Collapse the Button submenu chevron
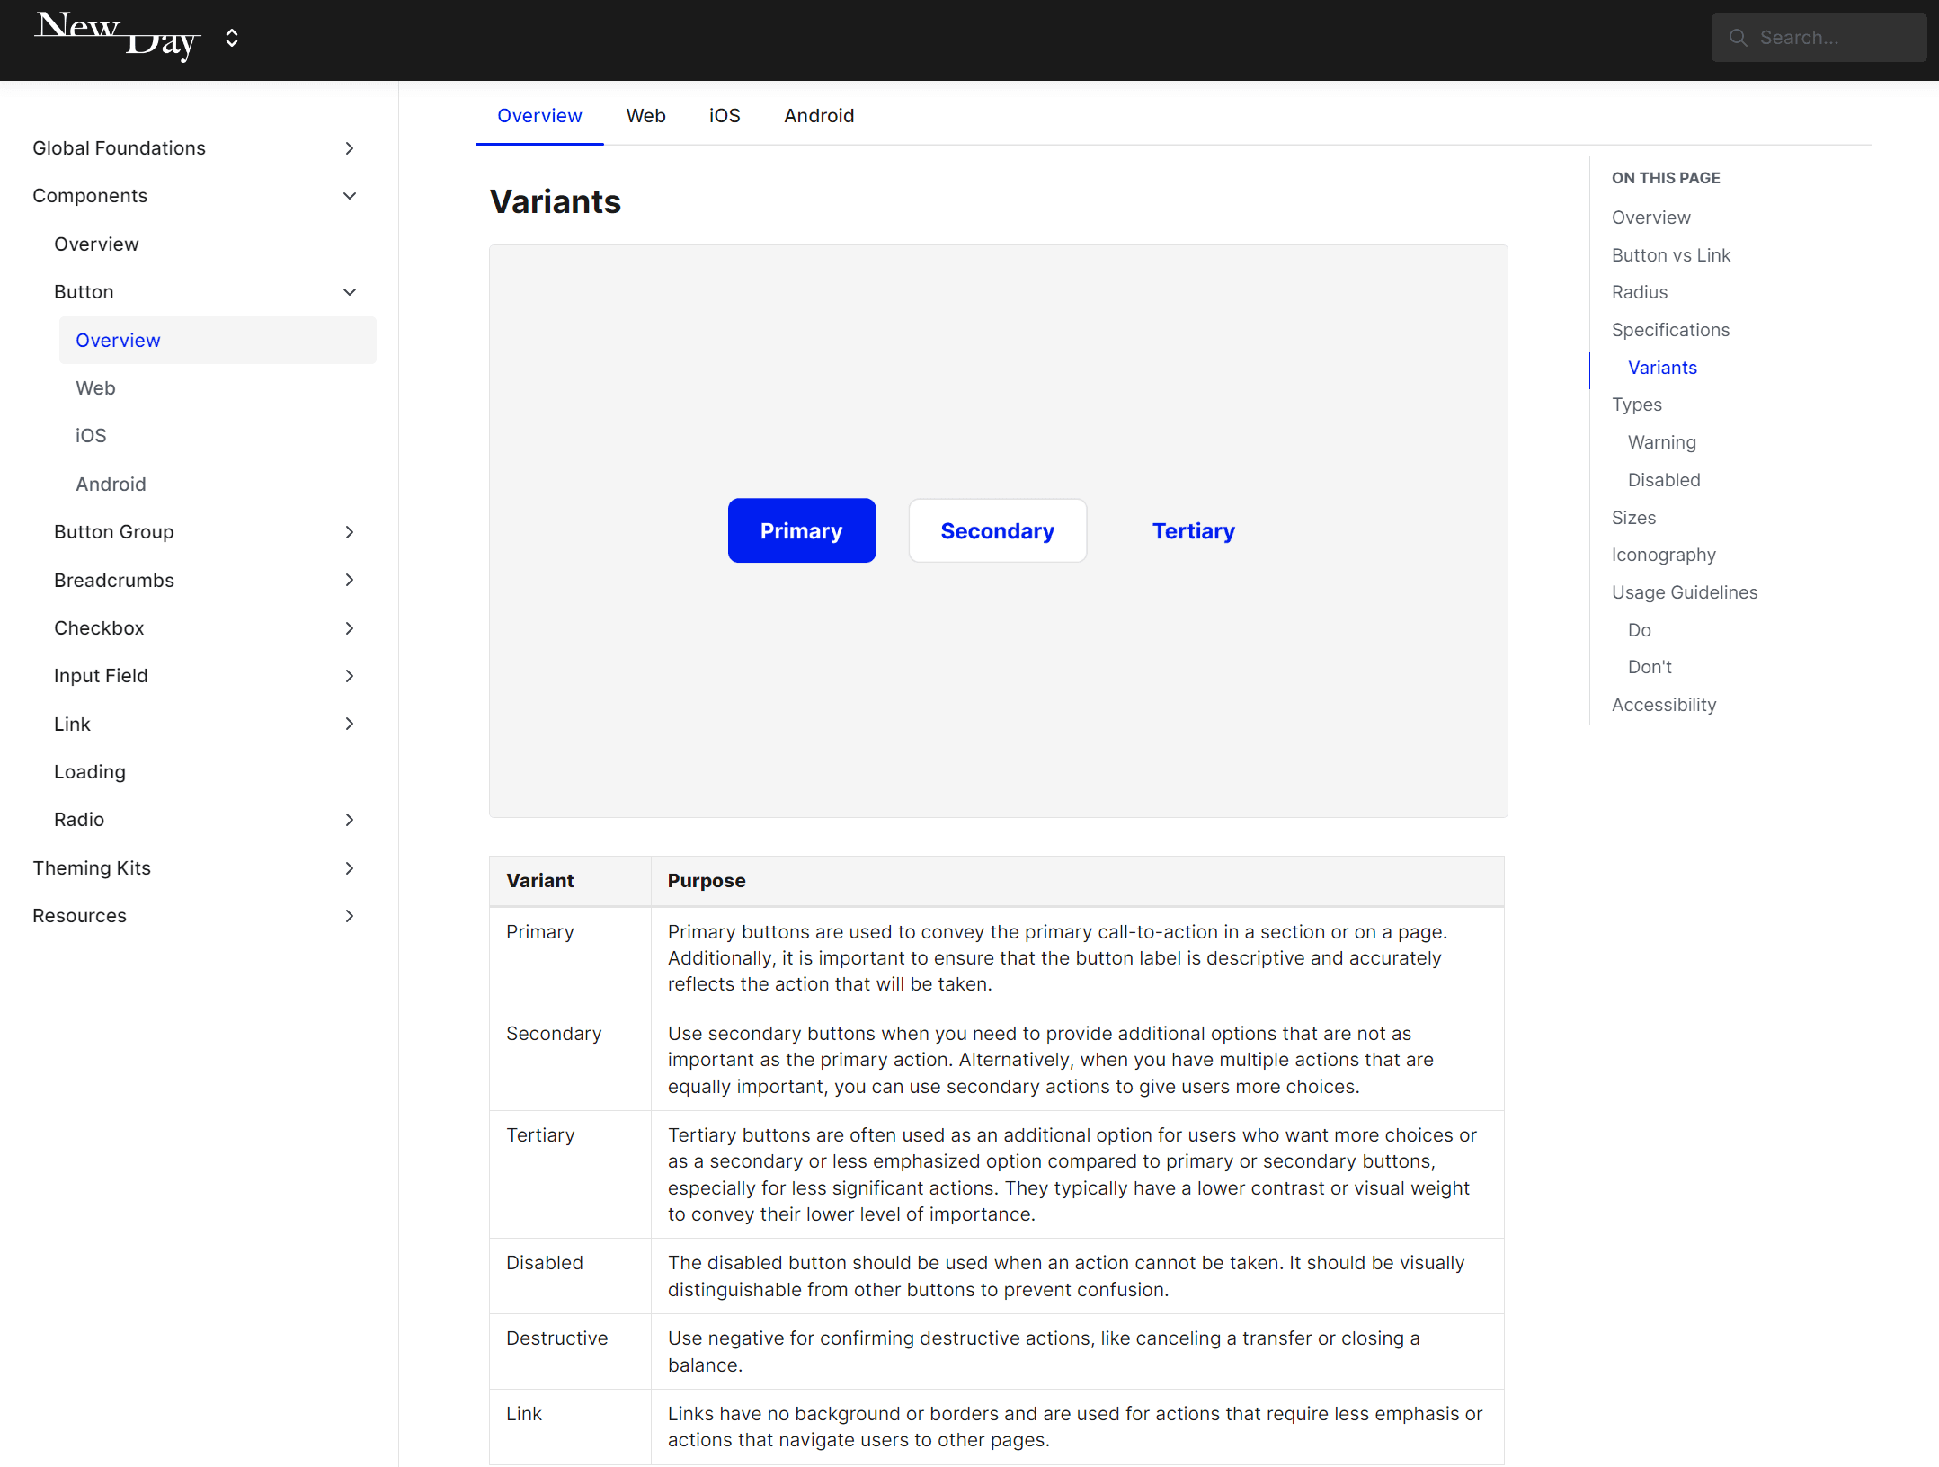 tap(350, 292)
